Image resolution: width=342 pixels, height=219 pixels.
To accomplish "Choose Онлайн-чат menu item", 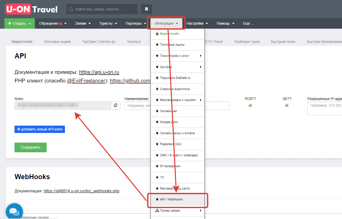I will pyautogui.click(x=177, y=111).
